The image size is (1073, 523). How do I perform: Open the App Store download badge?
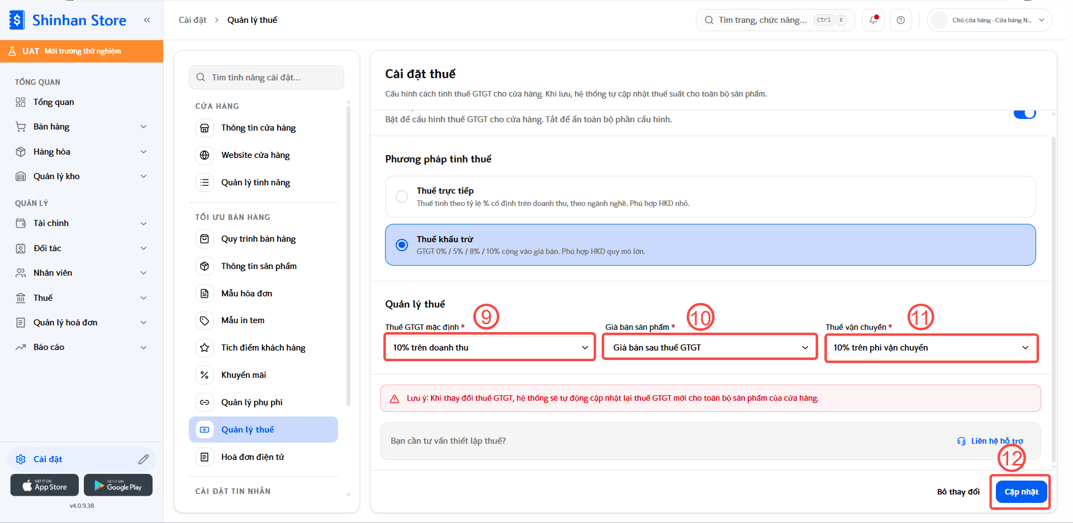coord(45,485)
